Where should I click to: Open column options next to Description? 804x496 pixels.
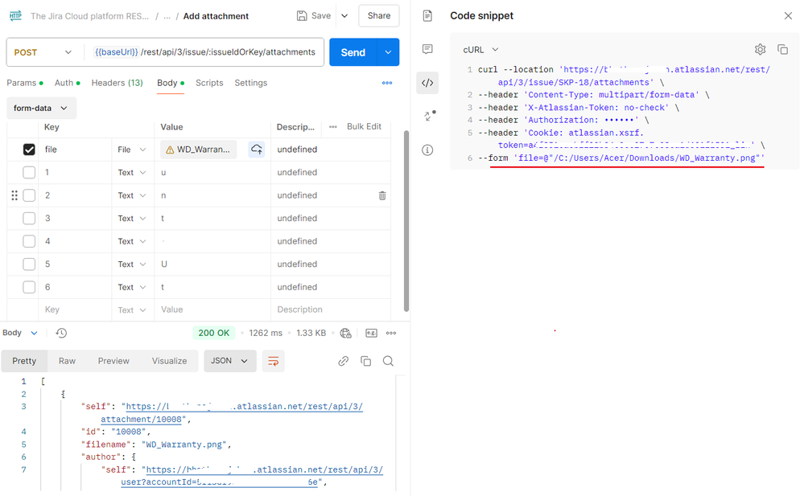tap(332, 126)
